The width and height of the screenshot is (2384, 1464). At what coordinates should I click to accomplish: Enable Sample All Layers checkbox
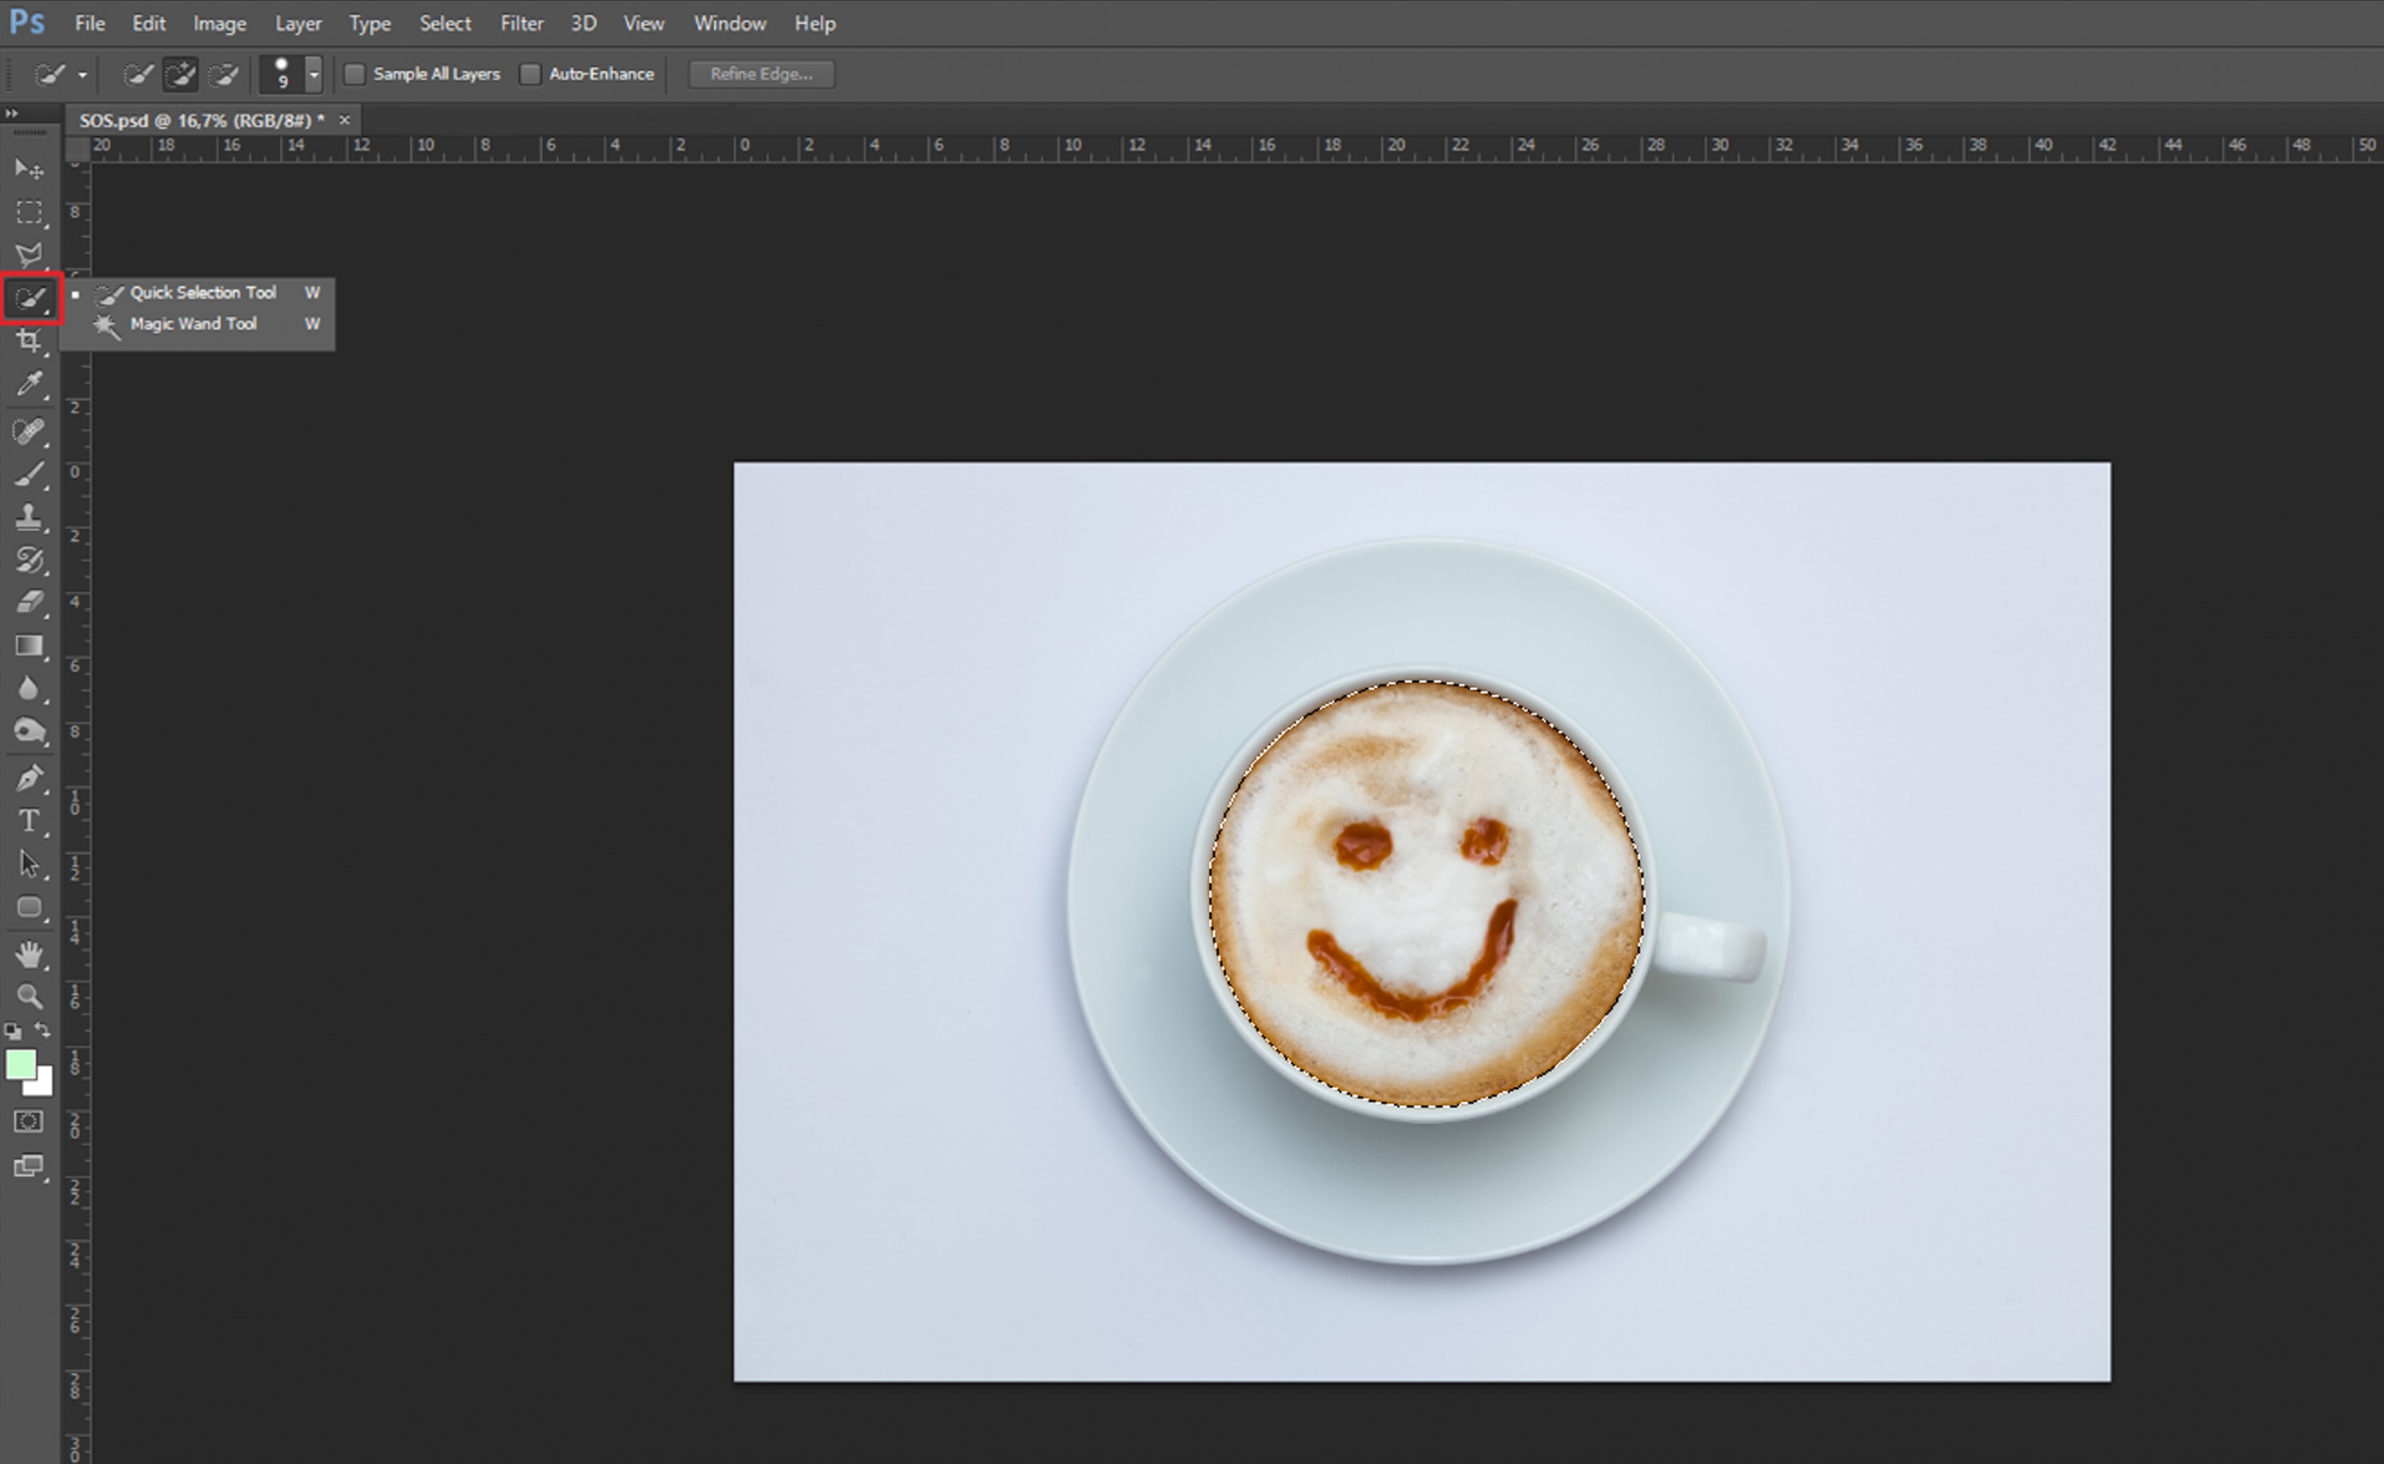pos(355,74)
